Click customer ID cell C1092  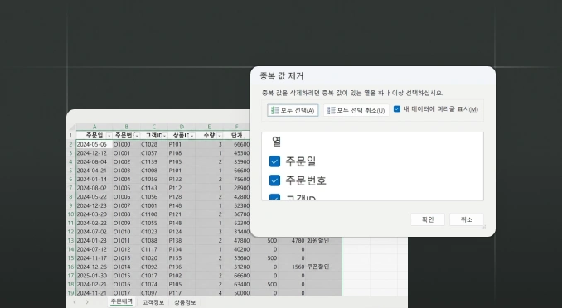click(x=153, y=267)
